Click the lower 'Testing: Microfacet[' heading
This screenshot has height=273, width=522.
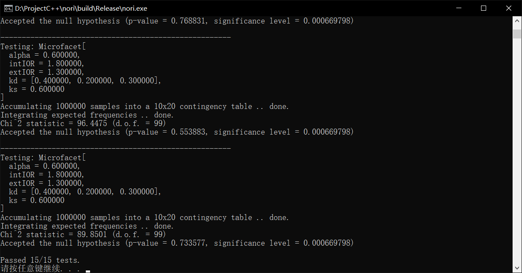click(43, 158)
